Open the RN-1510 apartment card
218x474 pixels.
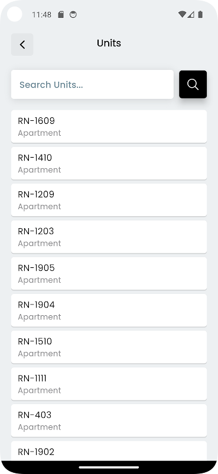click(109, 347)
